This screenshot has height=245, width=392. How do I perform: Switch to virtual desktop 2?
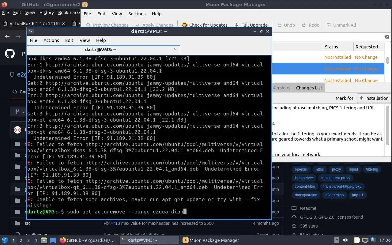click(x=21, y=240)
